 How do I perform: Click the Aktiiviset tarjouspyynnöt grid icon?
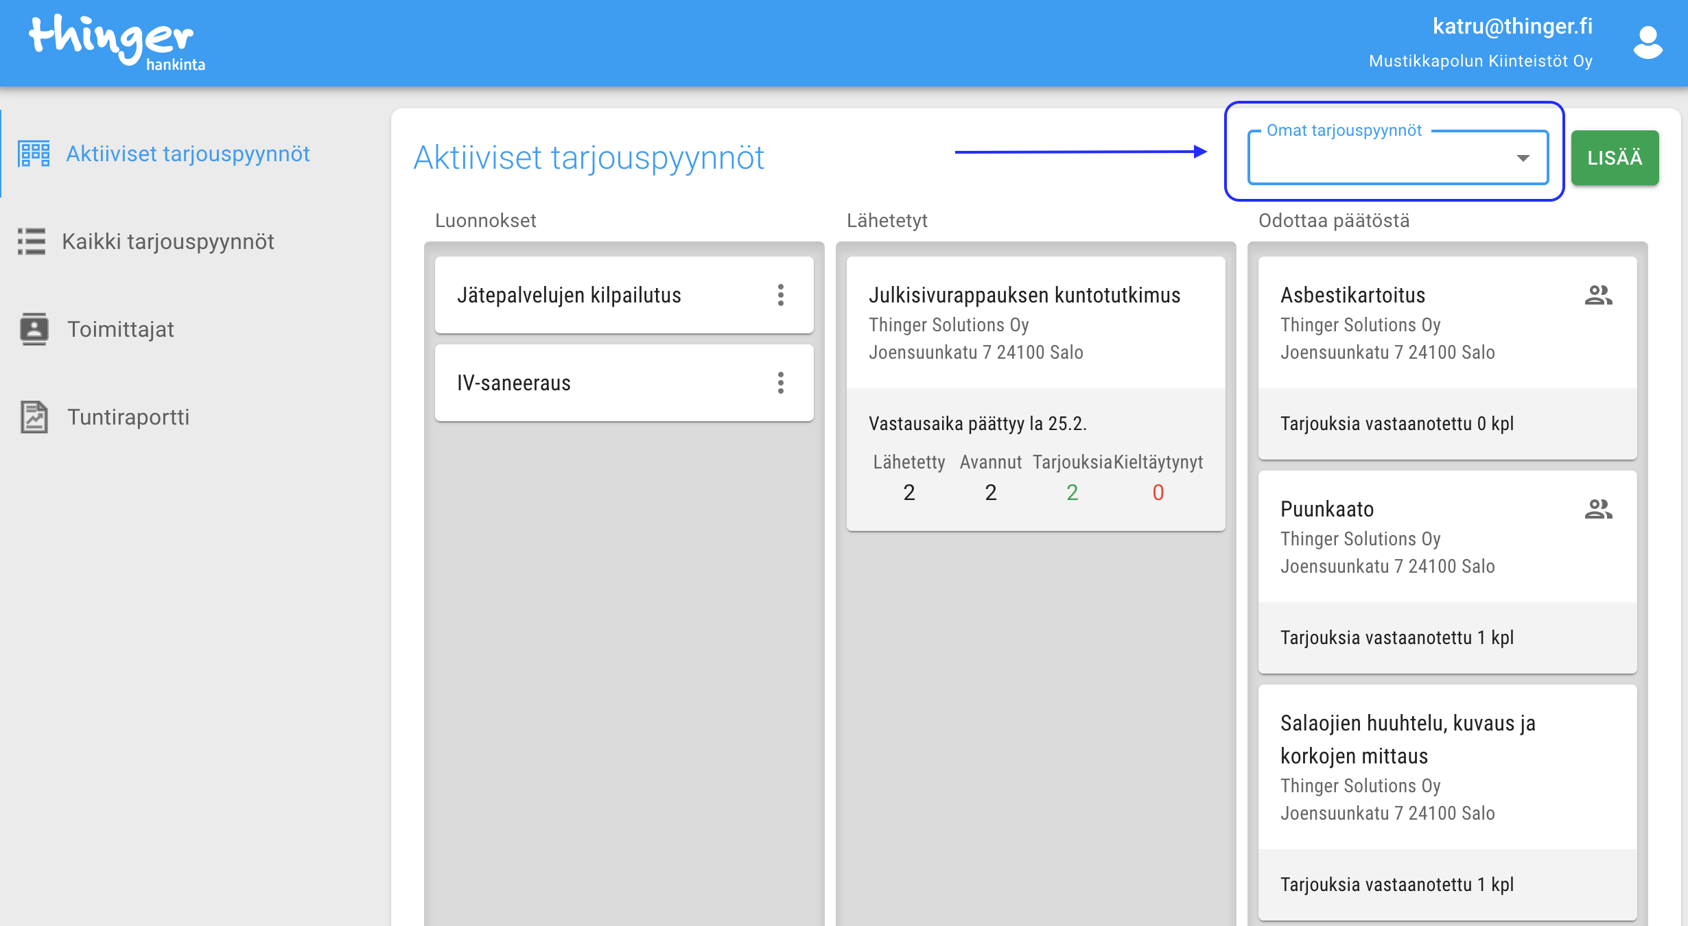tap(34, 154)
